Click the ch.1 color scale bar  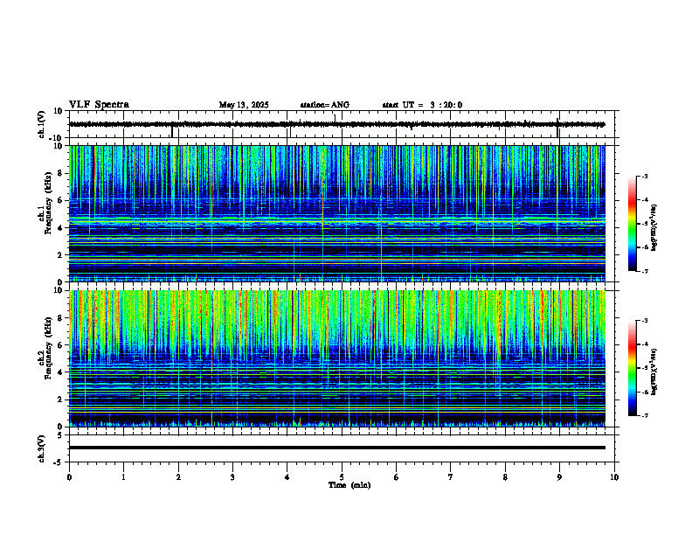click(632, 224)
